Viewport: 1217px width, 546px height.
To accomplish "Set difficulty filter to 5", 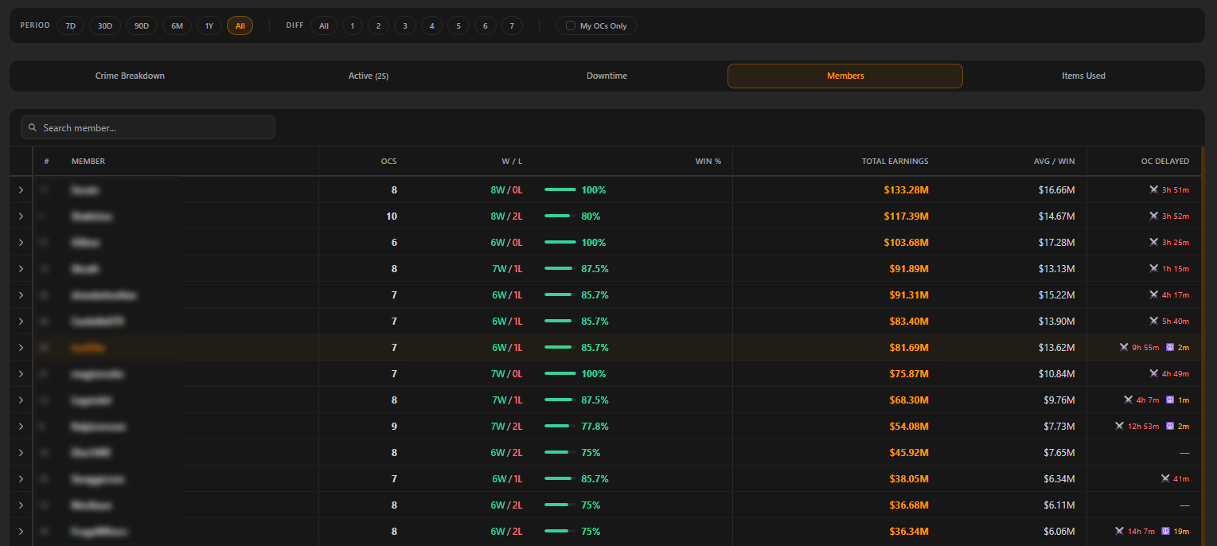I will (x=458, y=25).
